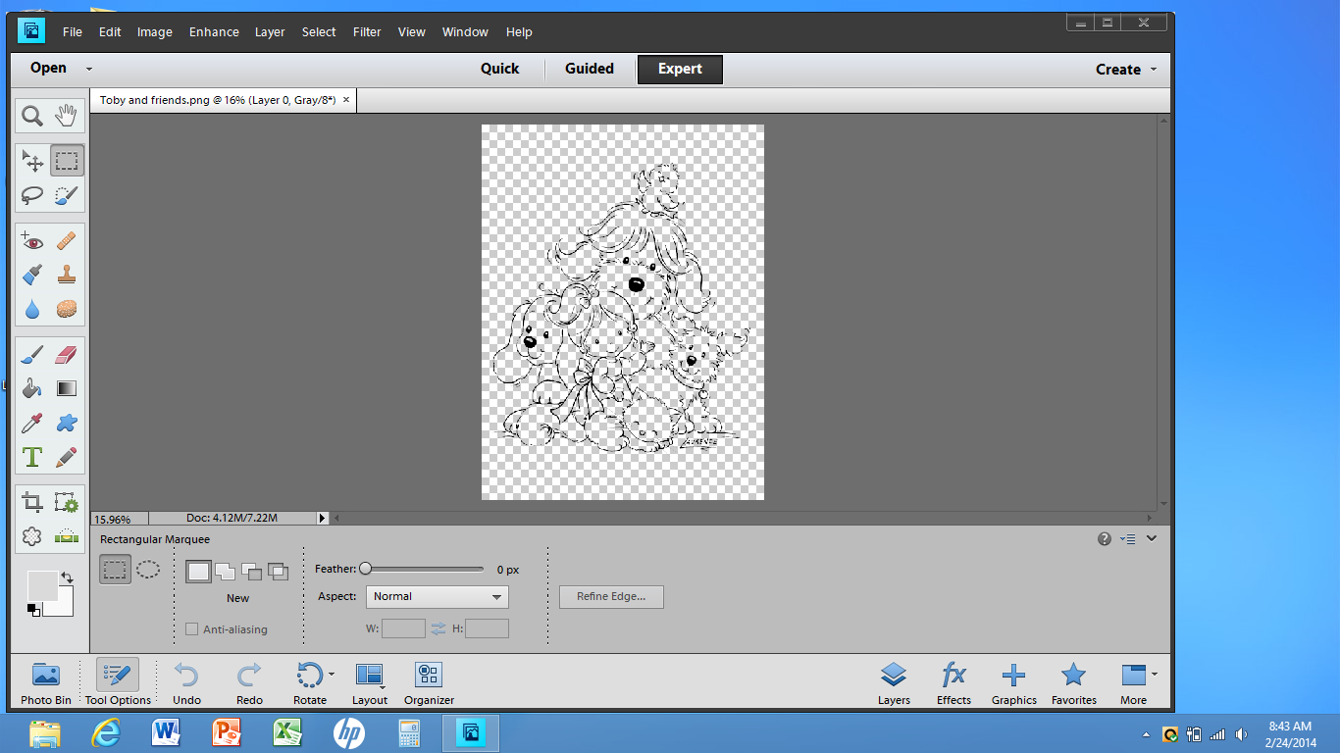
Task: Click the Open button
Action: pyautogui.click(x=49, y=68)
